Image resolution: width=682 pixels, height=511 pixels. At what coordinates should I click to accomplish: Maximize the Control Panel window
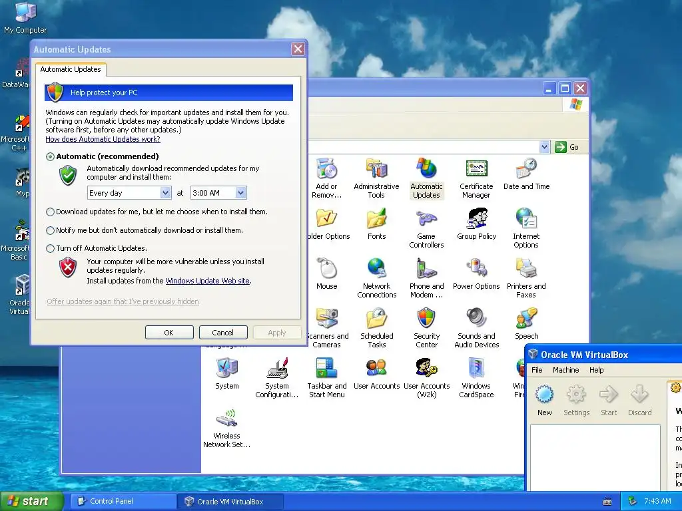click(x=565, y=88)
